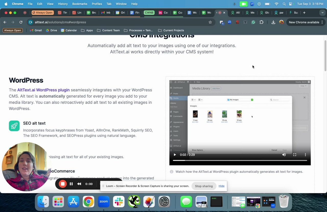
Task: Open Messages from the Dock
Action: (x=186, y=202)
